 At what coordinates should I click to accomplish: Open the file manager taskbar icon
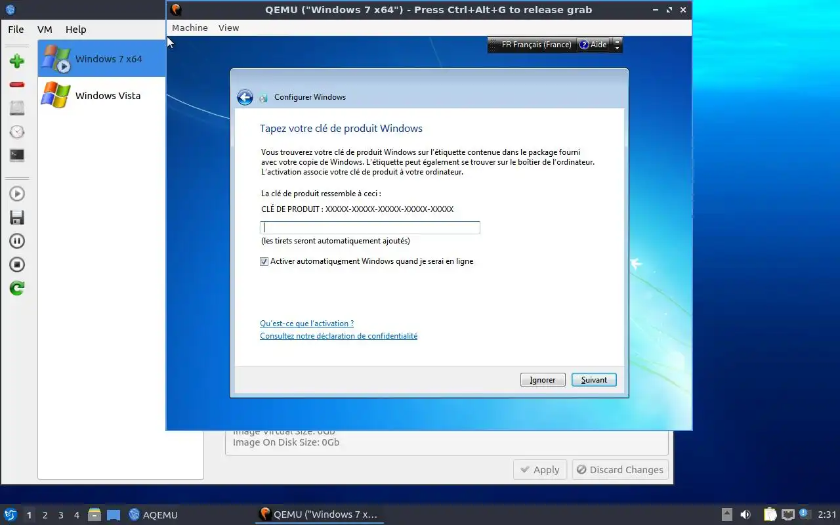point(94,514)
